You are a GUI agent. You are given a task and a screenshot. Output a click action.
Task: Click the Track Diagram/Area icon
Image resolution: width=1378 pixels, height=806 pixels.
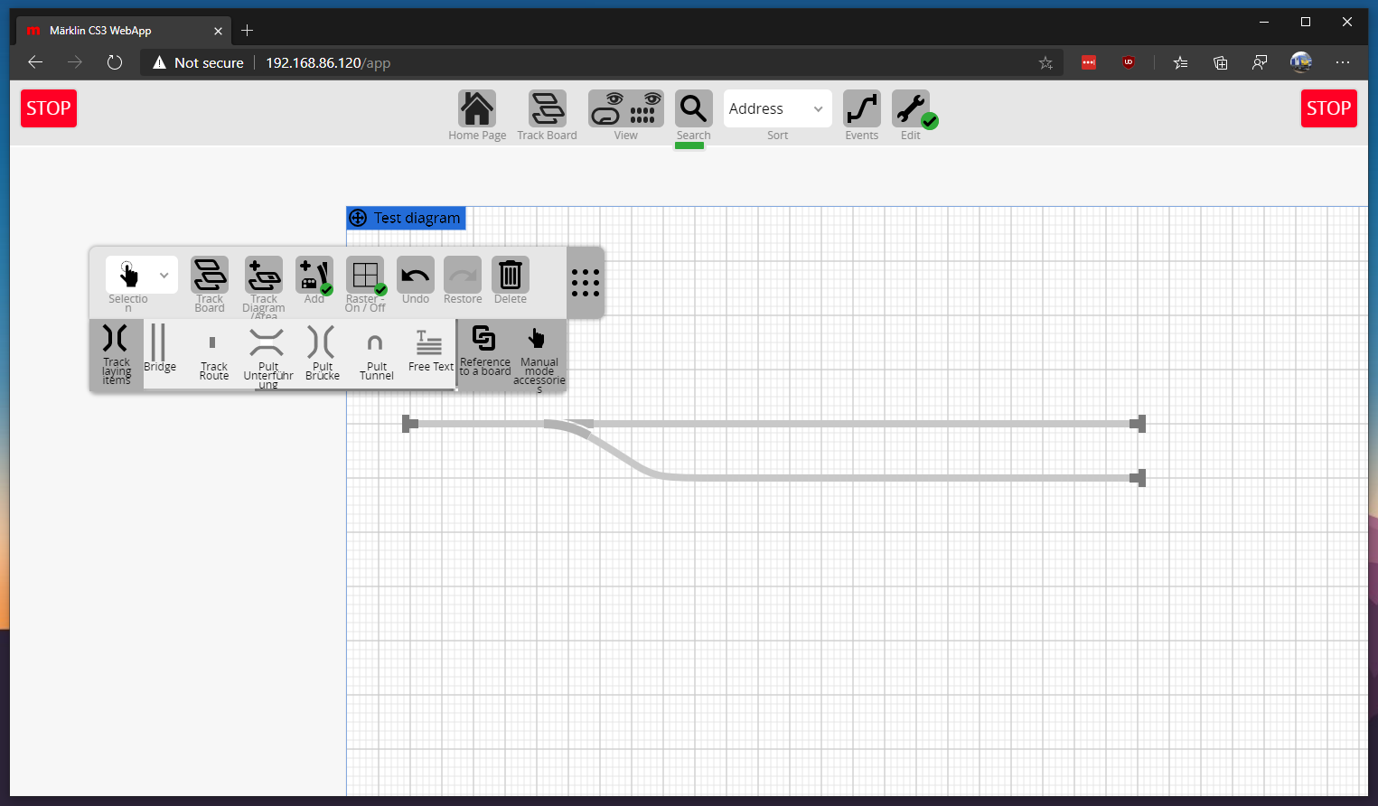[264, 275]
